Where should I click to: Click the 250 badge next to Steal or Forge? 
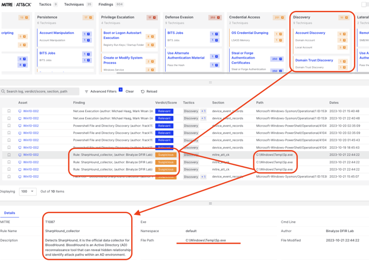(x=277, y=59)
